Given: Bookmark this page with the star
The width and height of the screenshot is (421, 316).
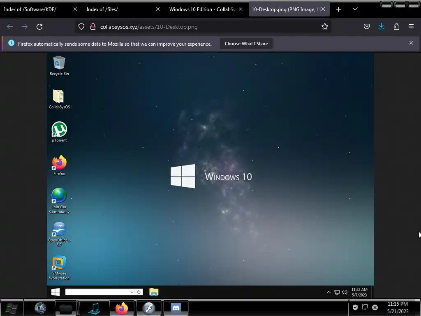Looking at the screenshot, I should pos(325,26).
